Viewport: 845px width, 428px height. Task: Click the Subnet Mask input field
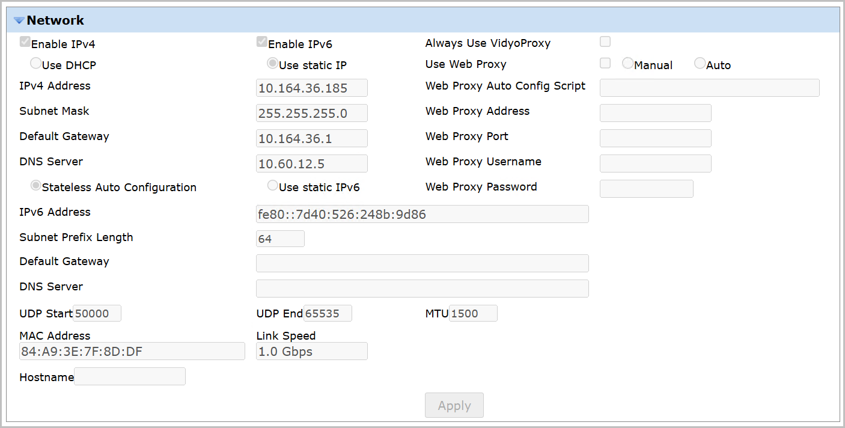point(311,113)
